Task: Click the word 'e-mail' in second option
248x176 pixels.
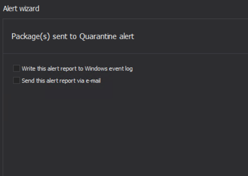Action: click(93, 81)
